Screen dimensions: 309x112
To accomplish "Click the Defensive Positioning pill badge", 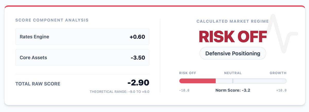I will [x=233, y=54].
